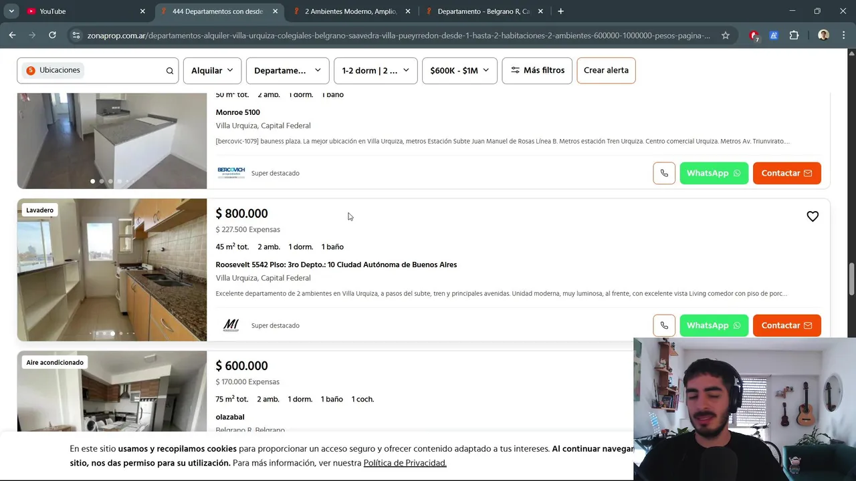Expand the Alquilar dropdown

point(212,70)
